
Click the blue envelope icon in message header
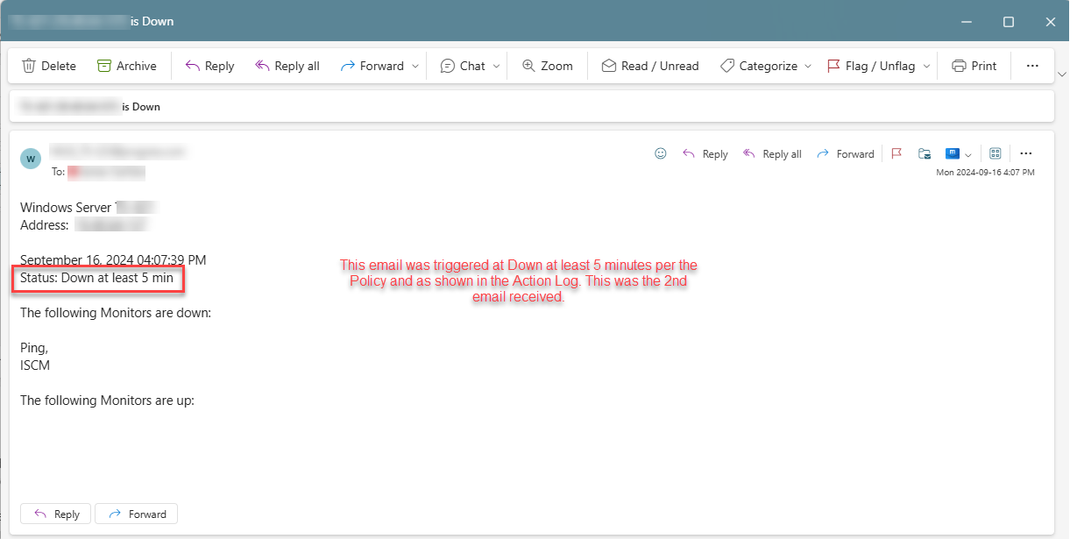pos(953,153)
